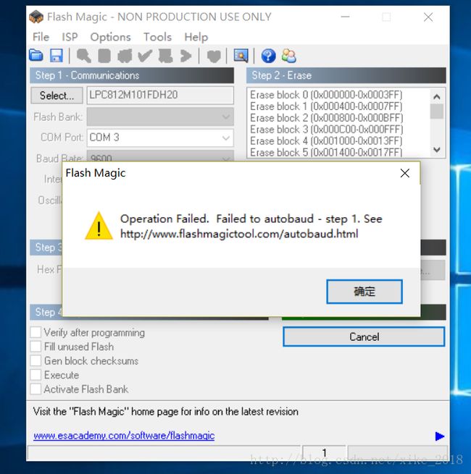Click the Save floppy disk icon
This screenshot has height=474, width=471.
point(57,56)
